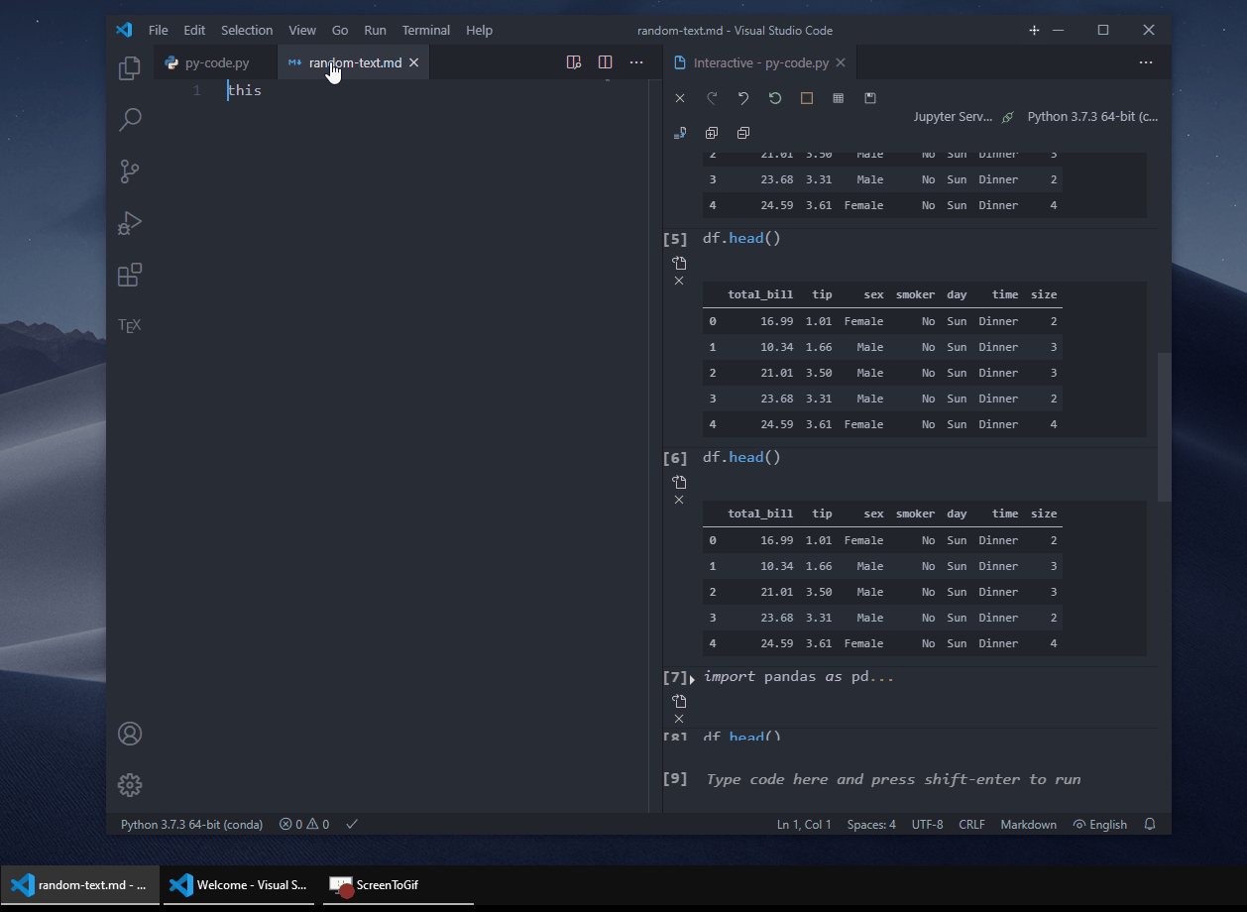Expand all cells in Interactive window
The height and width of the screenshot is (912, 1247).
(712, 133)
